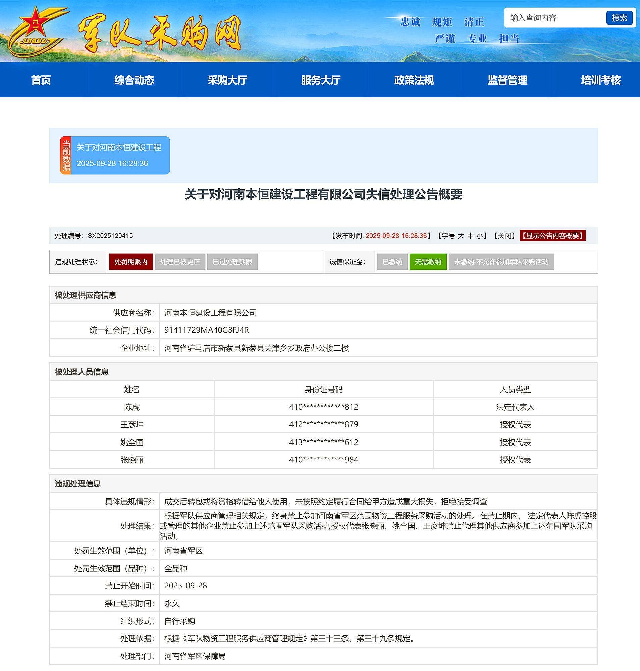Image resolution: width=640 pixels, height=671 pixels.
Task: Go to 服务大厅 section
Action: tap(320, 80)
